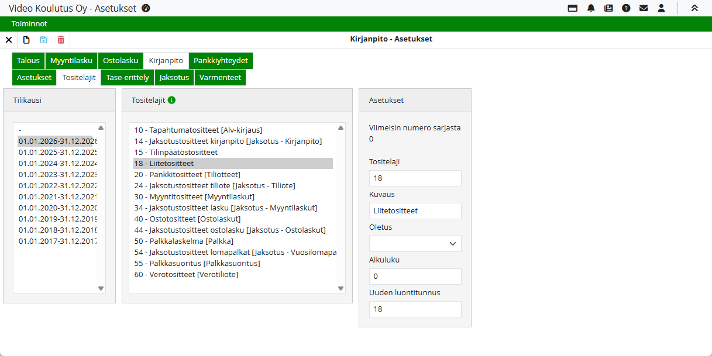Click the red trash delete icon
The image size is (712, 356).
click(x=61, y=40)
